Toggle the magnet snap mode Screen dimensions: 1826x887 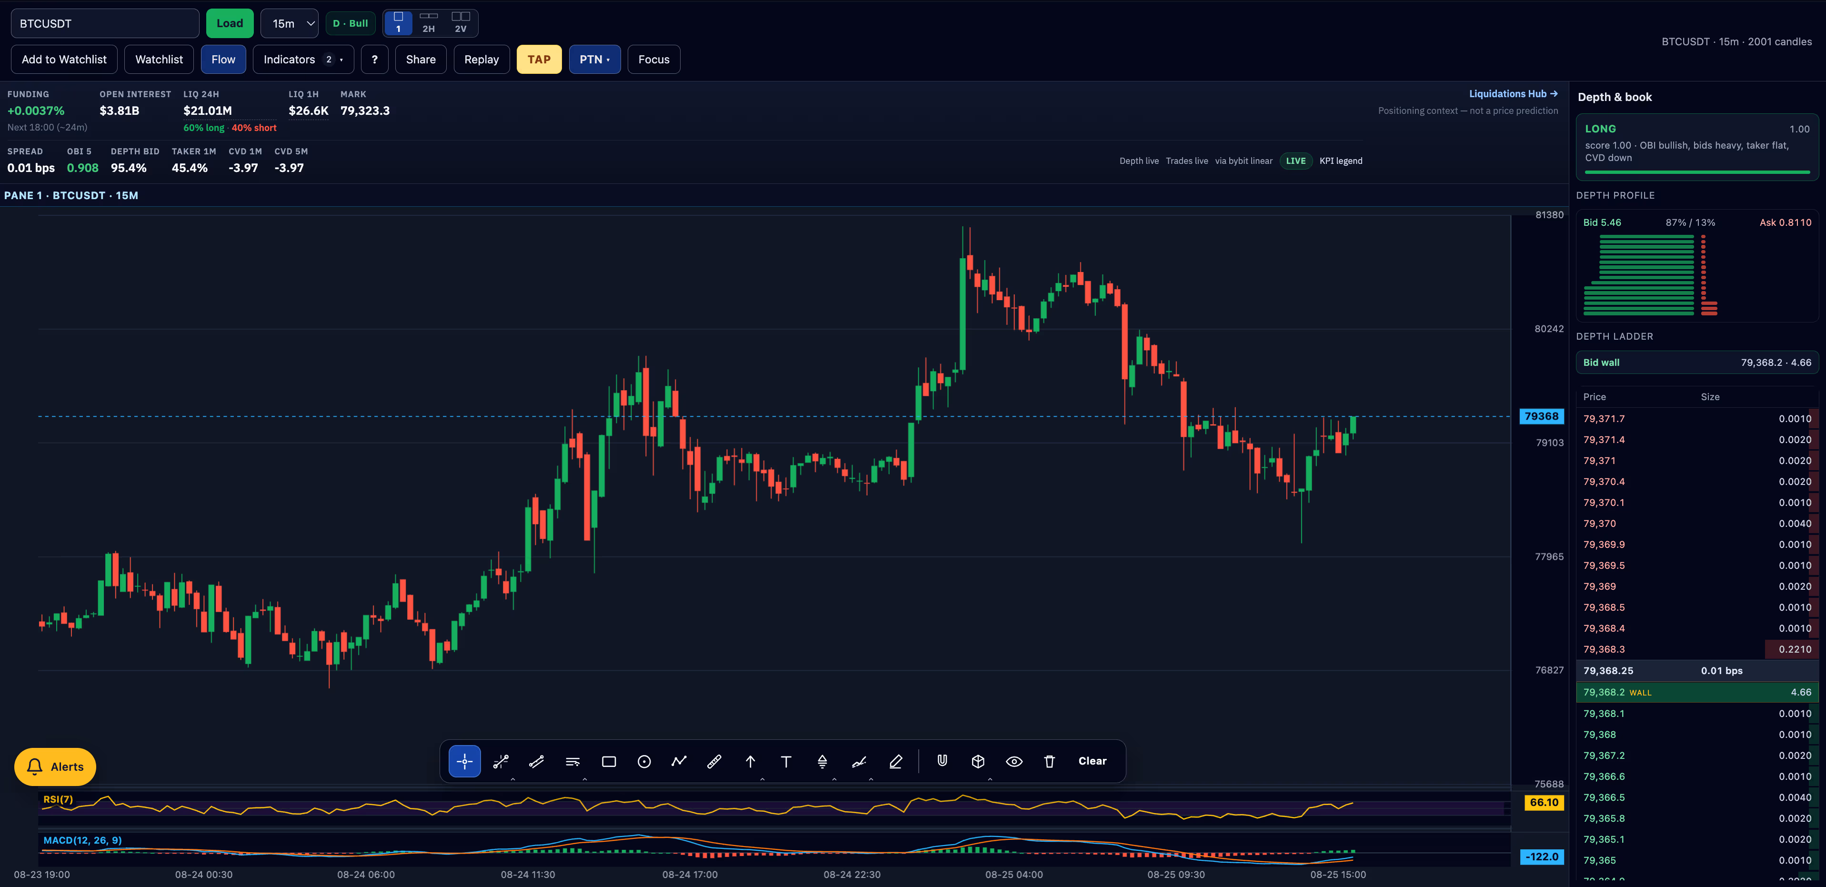(x=942, y=761)
